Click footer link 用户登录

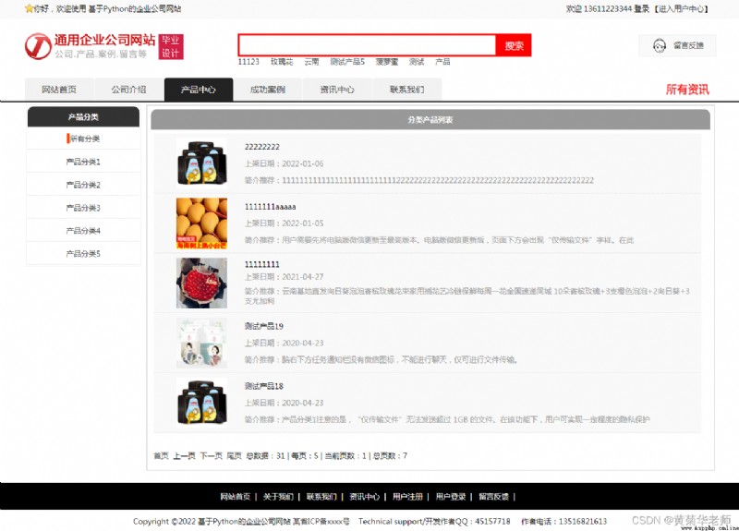[451, 497]
